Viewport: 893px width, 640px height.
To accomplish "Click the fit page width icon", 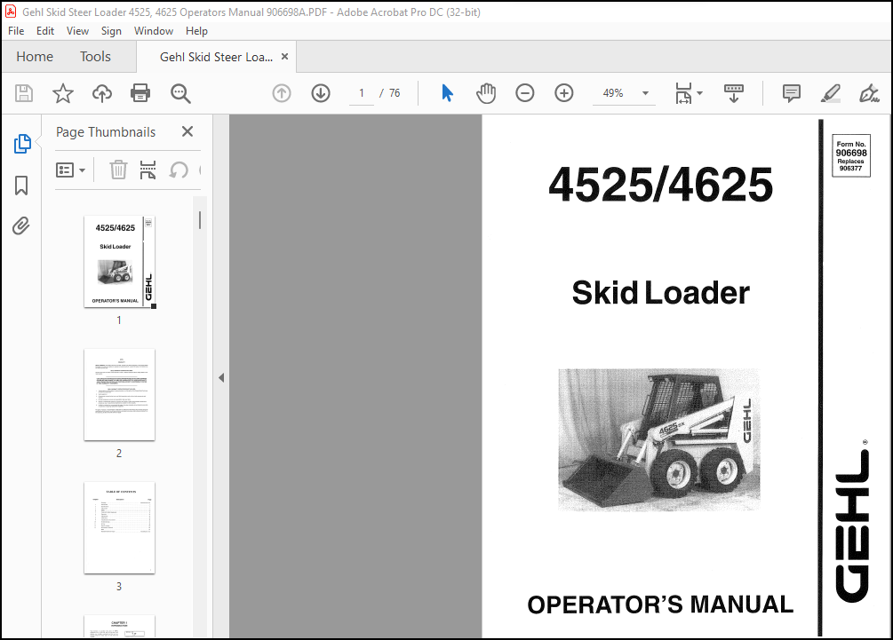I will (683, 92).
